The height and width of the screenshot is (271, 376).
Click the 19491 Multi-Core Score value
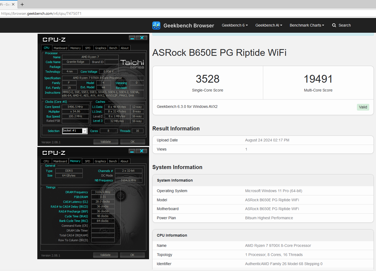point(318,79)
